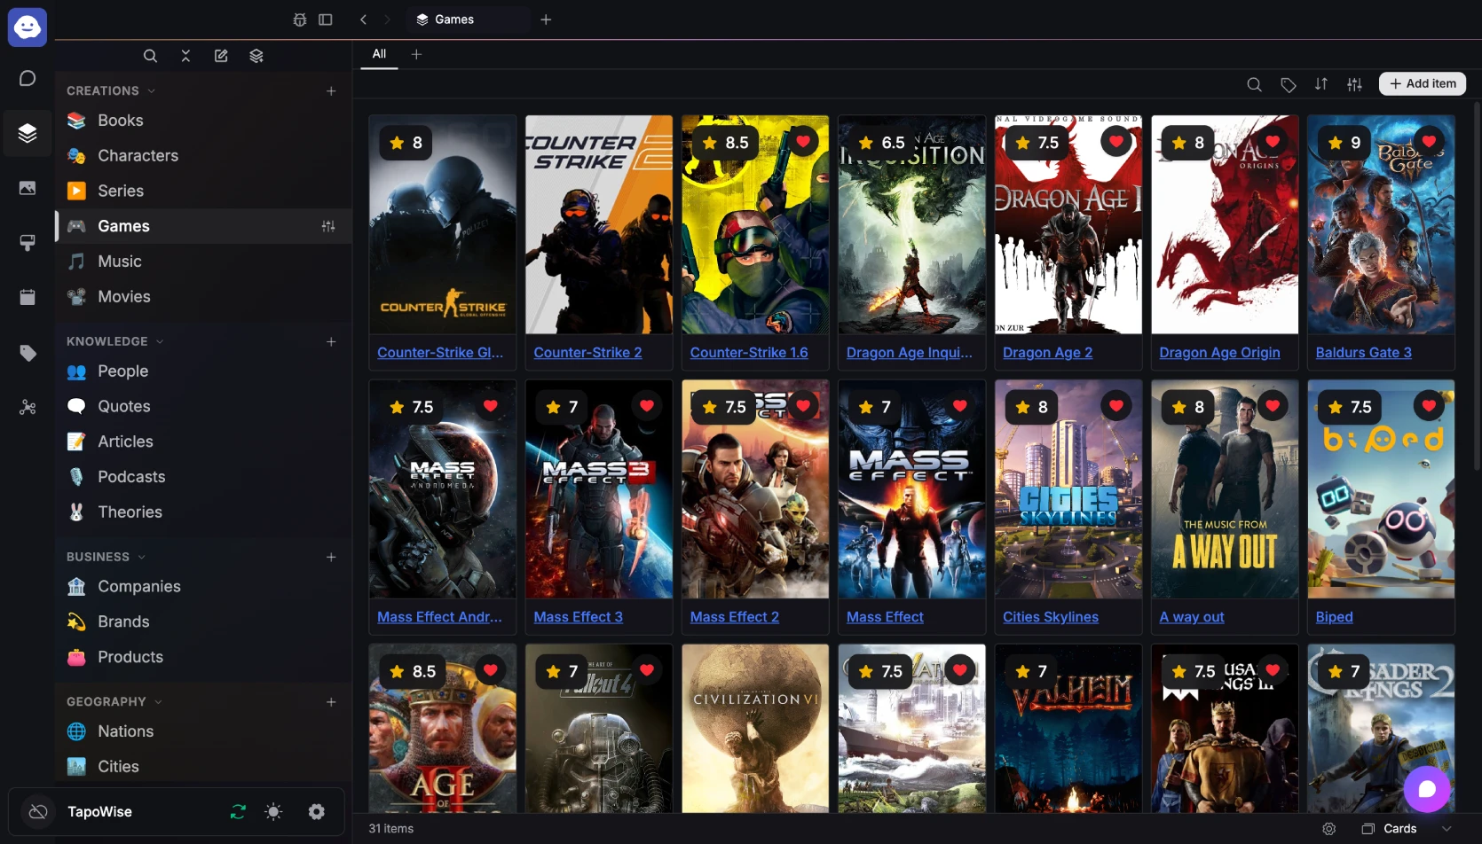Select the All tab
This screenshot has height=844, width=1482.
(379, 54)
